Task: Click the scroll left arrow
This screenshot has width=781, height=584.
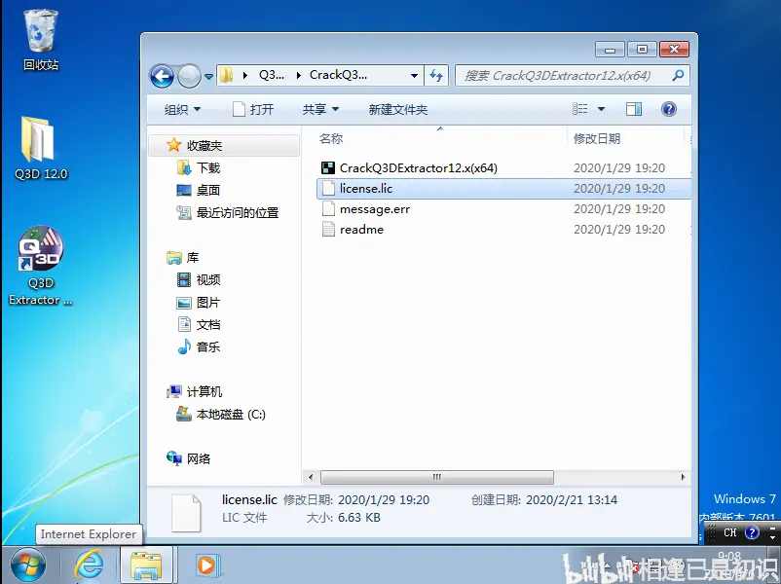Action: pos(311,477)
